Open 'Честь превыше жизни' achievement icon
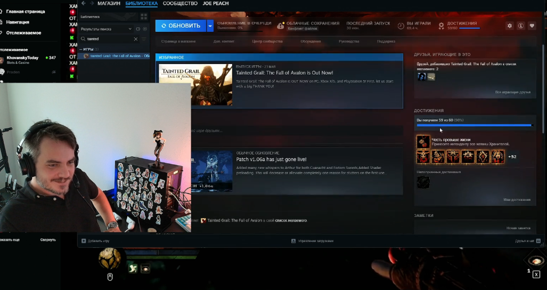547x290 pixels. pos(423,142)
